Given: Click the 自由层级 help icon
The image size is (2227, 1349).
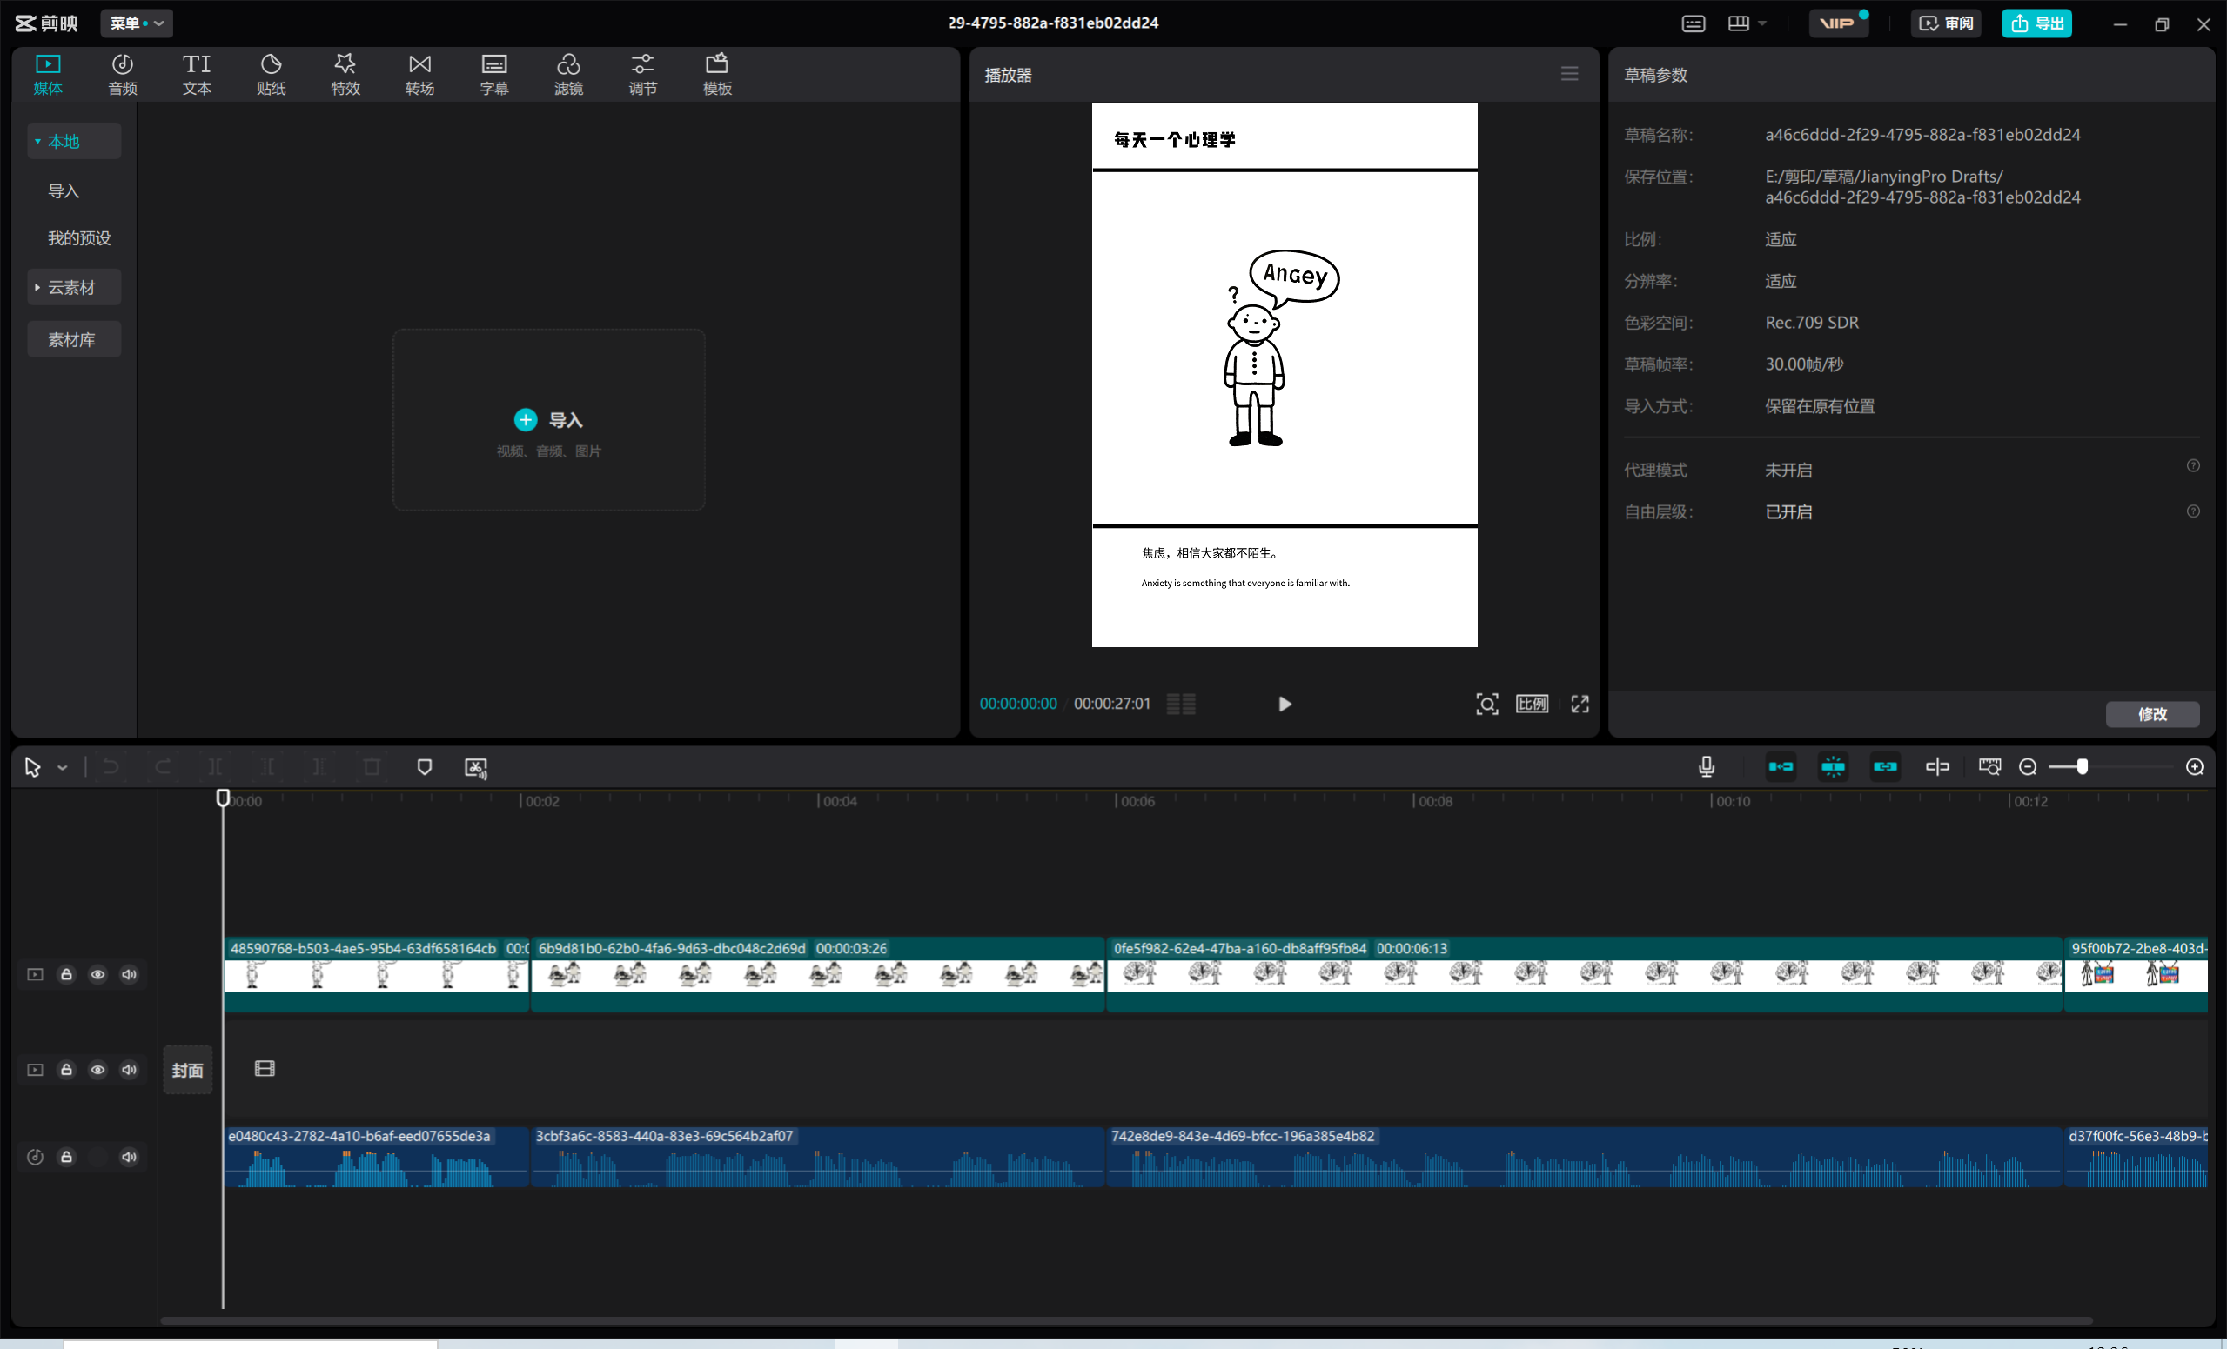Looking at the screenshot, I should [2193, 511].
